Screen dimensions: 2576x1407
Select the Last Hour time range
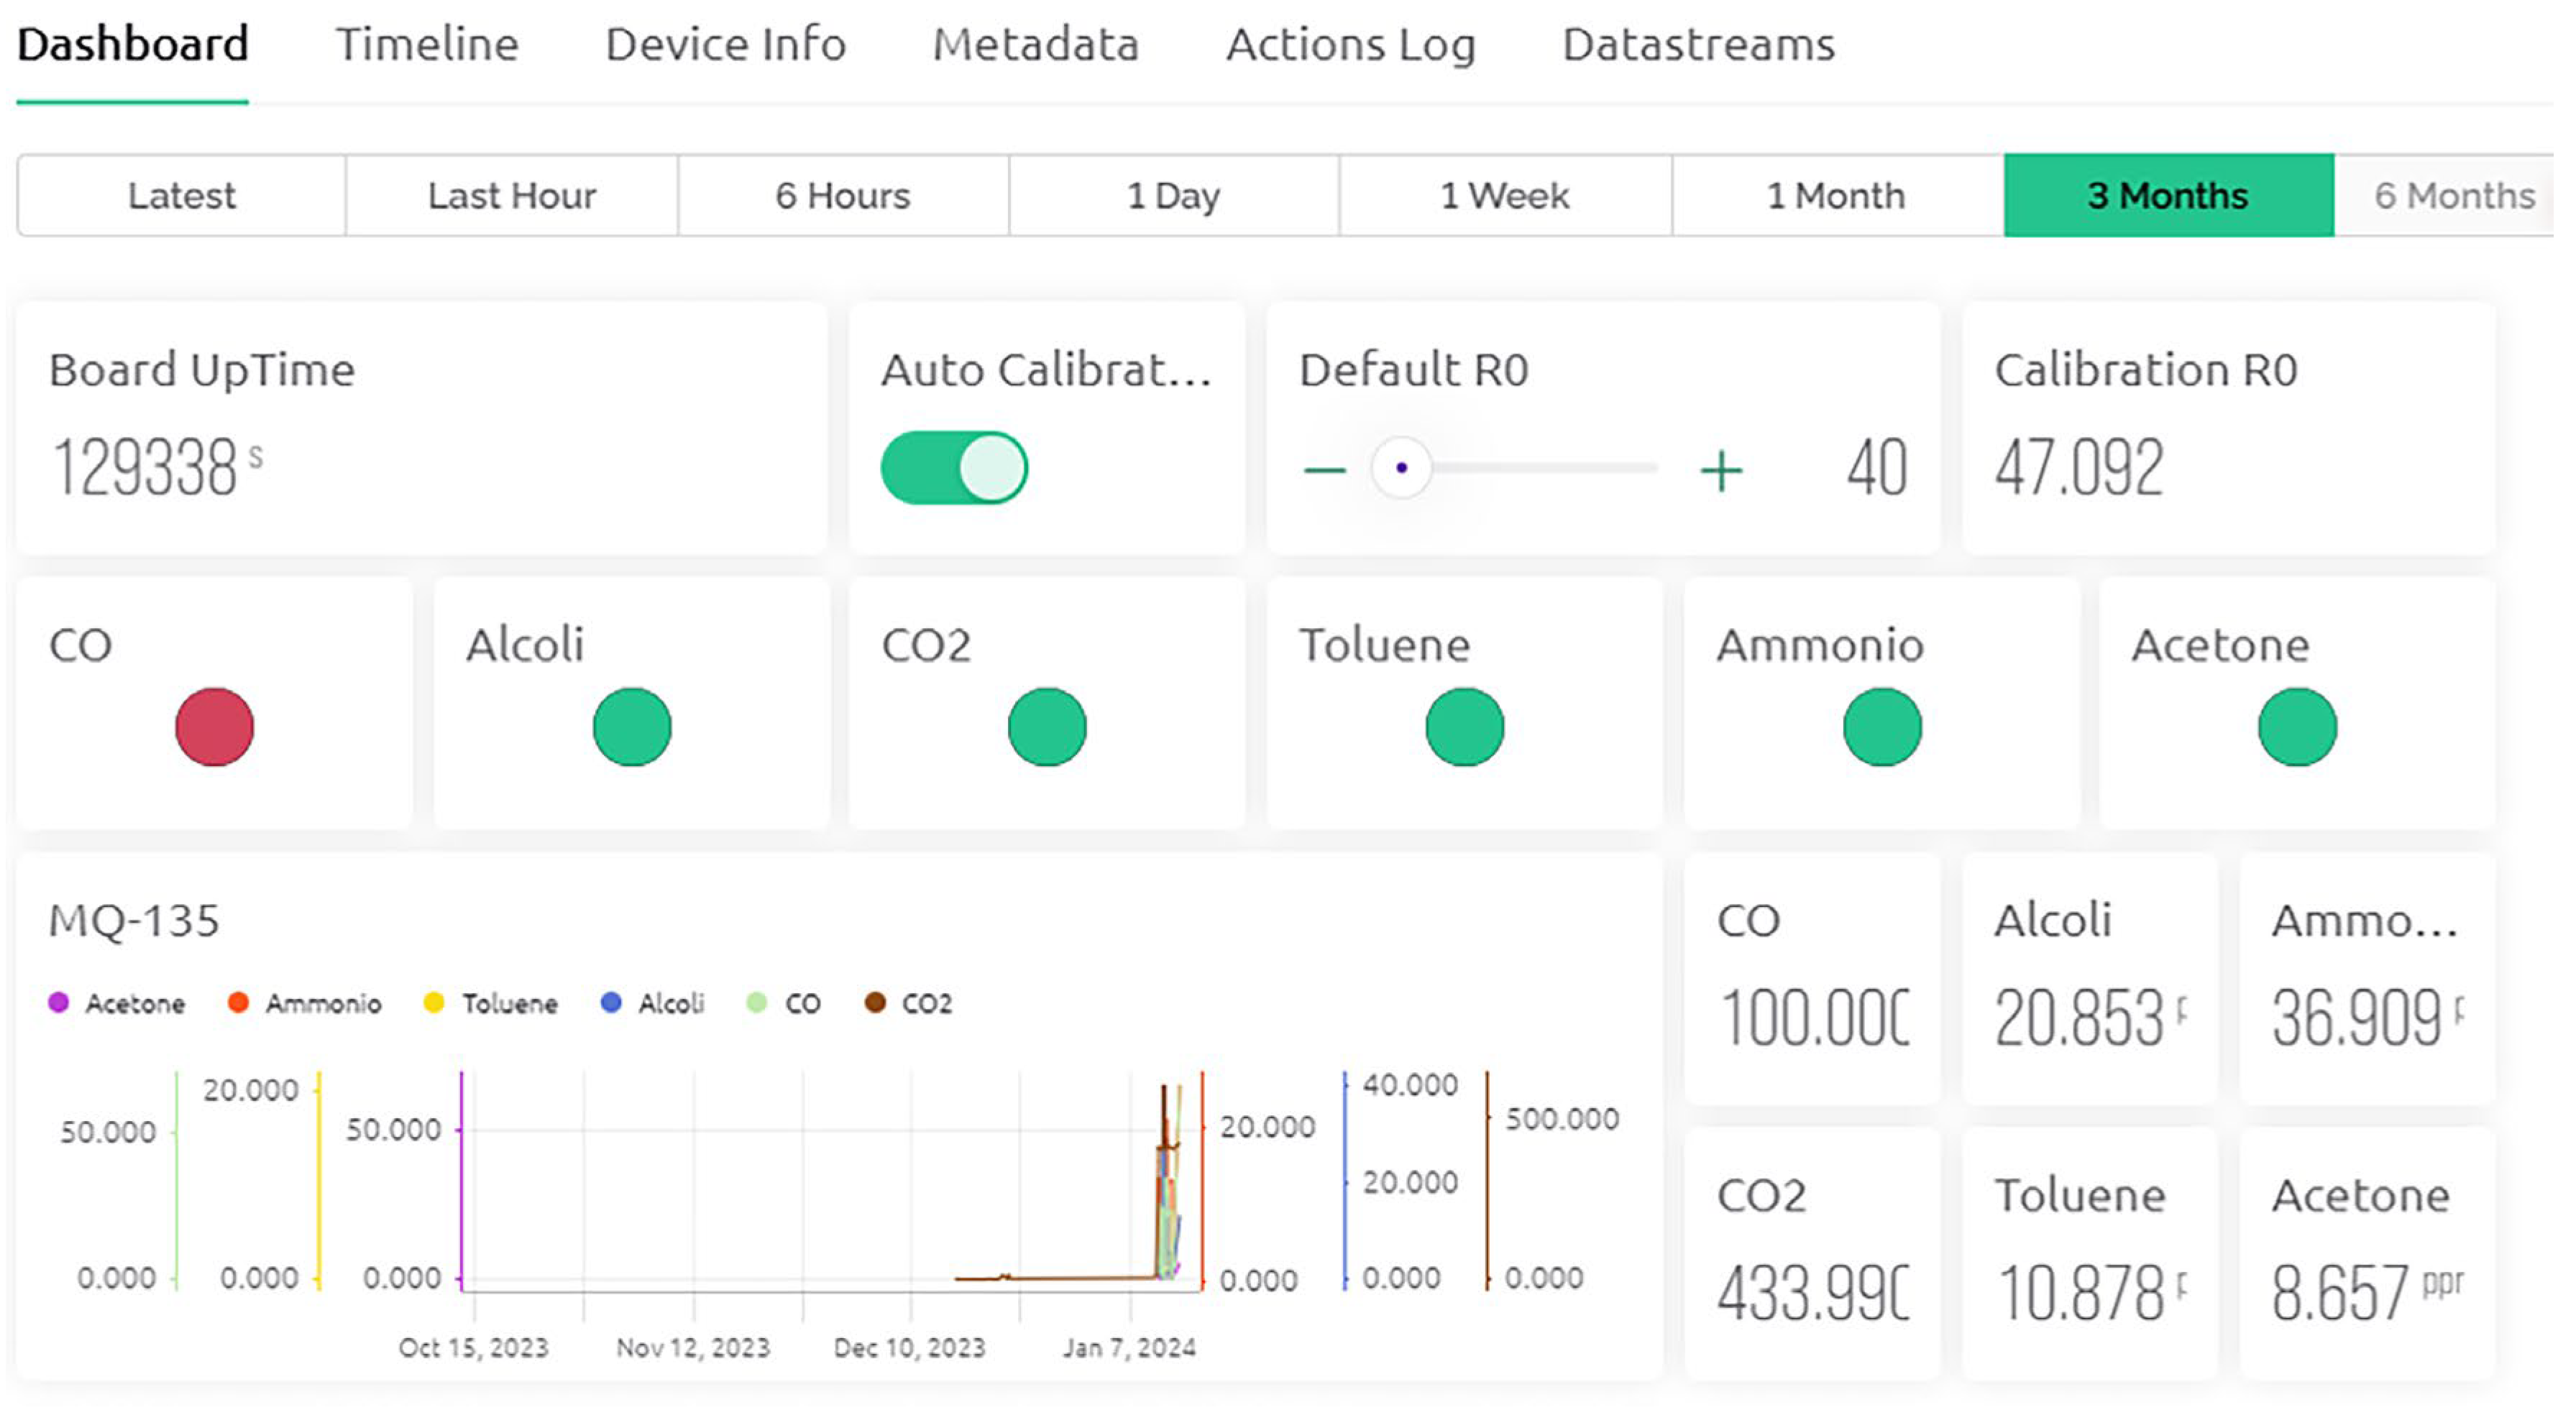(511, 195)
